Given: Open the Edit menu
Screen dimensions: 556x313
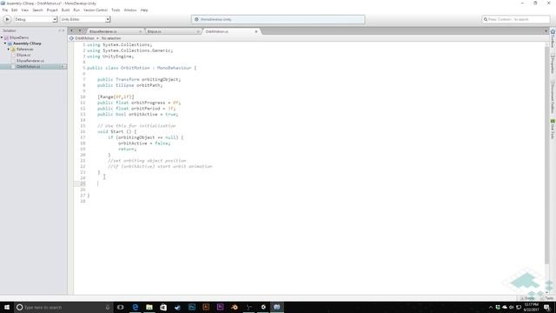Looking at the screenshot, I should click(x=14, y=10).
